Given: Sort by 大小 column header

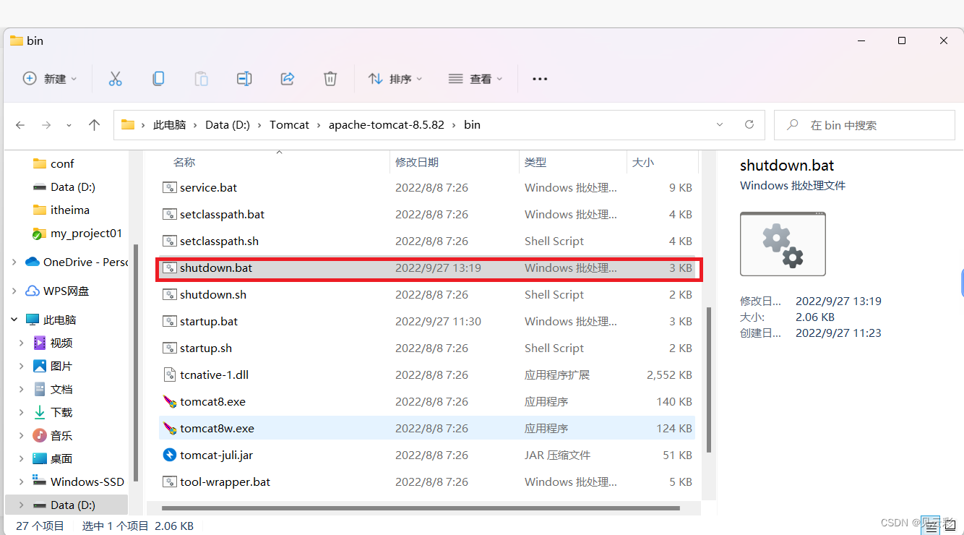Looking at the screenshot, I should (643, 163).
